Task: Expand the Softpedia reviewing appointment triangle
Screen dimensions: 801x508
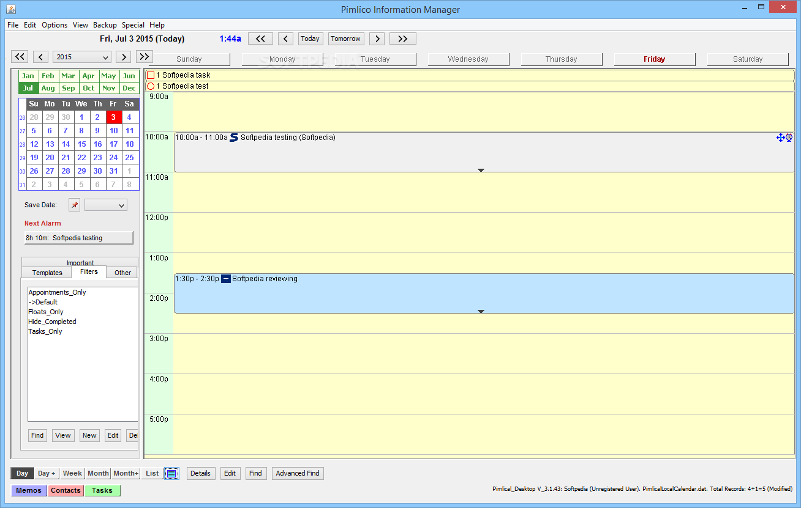Action: pyautogui.click(x=481, y=311)
